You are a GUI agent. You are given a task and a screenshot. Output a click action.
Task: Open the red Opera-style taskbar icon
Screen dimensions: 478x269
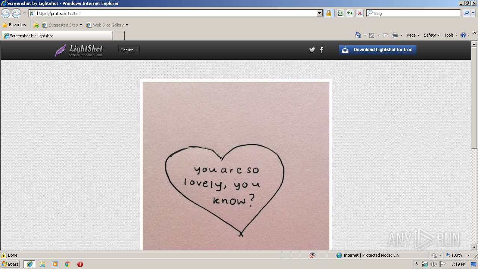click(80, 264)
